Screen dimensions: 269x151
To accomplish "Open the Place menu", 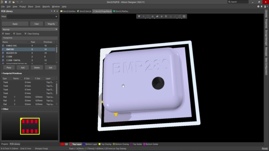I will tap(31, 7).
